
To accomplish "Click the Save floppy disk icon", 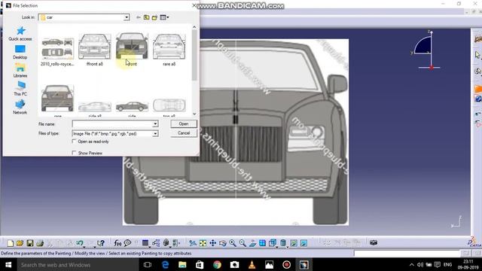I will tap(30, 243).
